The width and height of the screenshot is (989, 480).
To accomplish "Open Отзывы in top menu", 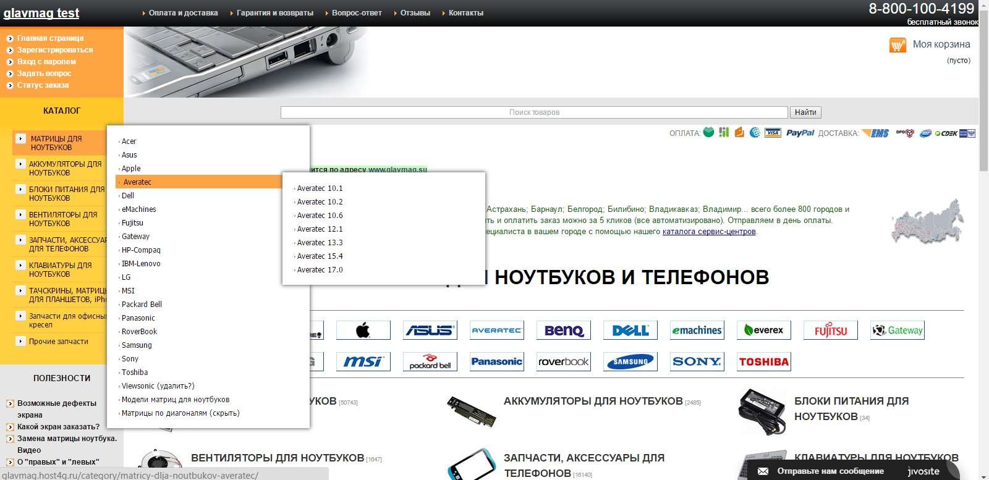I will (415, 13).
